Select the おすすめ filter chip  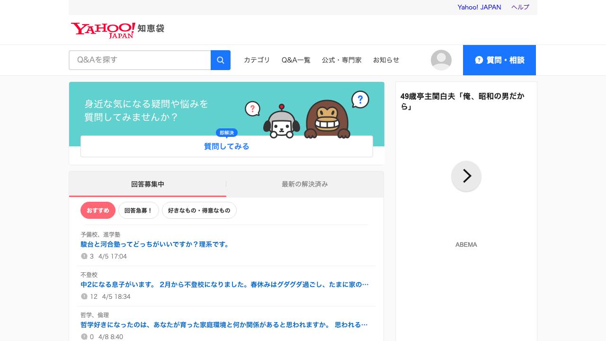pos(98,210)
